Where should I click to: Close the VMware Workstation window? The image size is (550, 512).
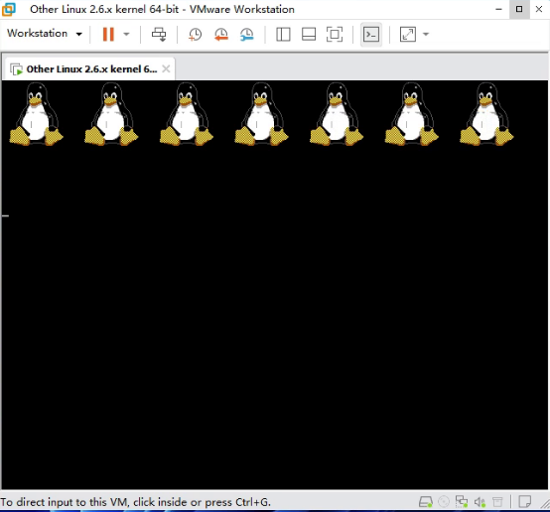tap(539, 10)
